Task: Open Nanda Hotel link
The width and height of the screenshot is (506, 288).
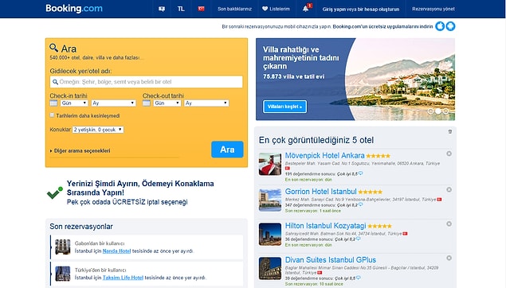Action: click(116, 251)
